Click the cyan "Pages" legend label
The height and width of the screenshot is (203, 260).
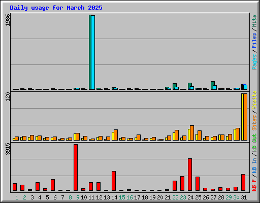(254, 62)
